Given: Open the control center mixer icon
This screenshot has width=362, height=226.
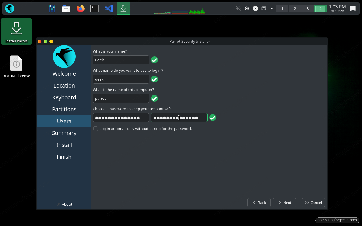Looking at the screenshot, I should (52, 8).
